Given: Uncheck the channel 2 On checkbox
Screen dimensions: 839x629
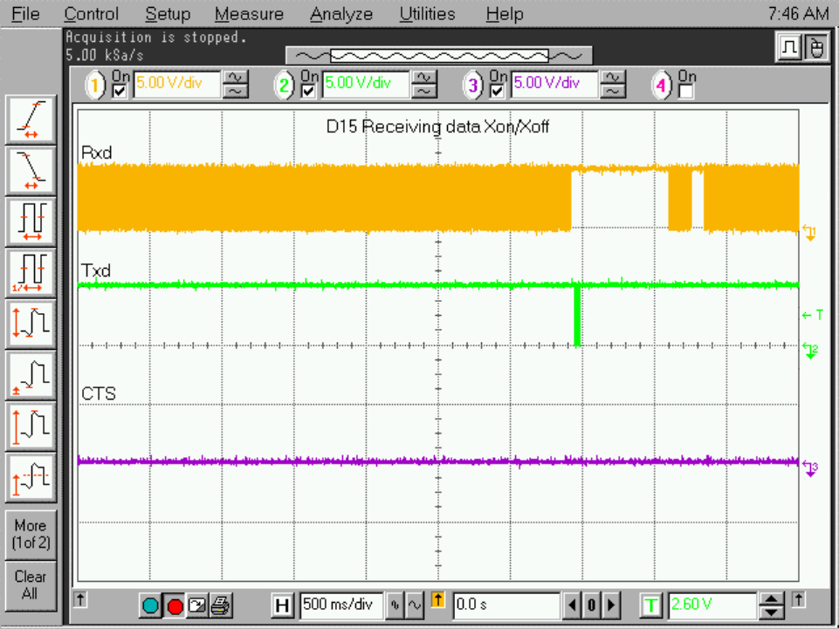Looking at the screenshot, I should (308, 92).
